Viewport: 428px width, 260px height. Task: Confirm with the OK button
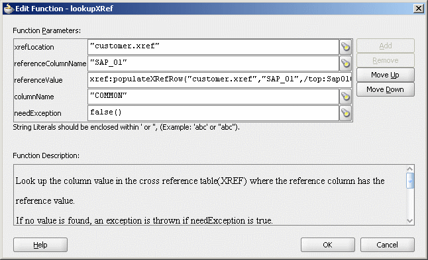[327, 245]
